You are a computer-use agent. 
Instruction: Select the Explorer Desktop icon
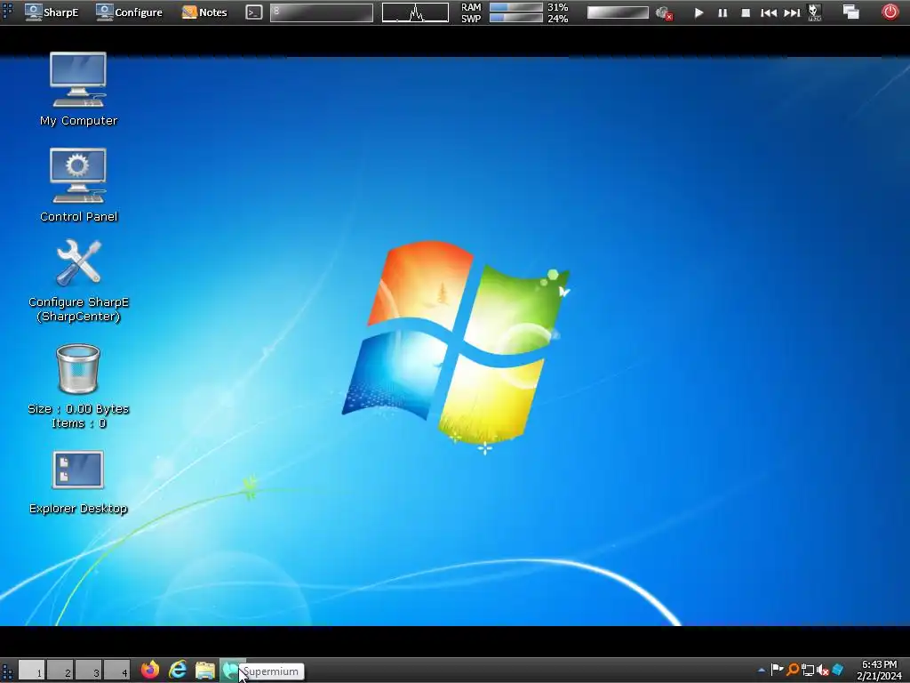pos(78,482)
